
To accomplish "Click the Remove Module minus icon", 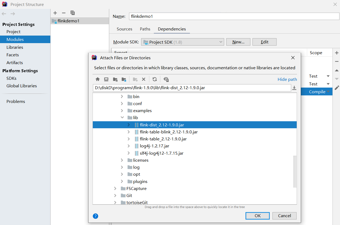I will click(x=63, y=13).
